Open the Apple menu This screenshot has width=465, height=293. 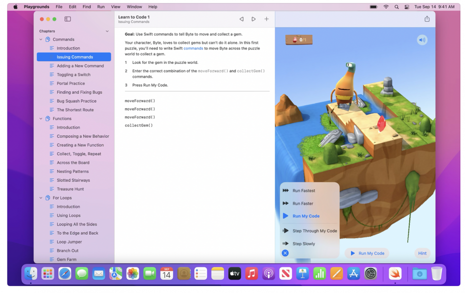[15, 6]
